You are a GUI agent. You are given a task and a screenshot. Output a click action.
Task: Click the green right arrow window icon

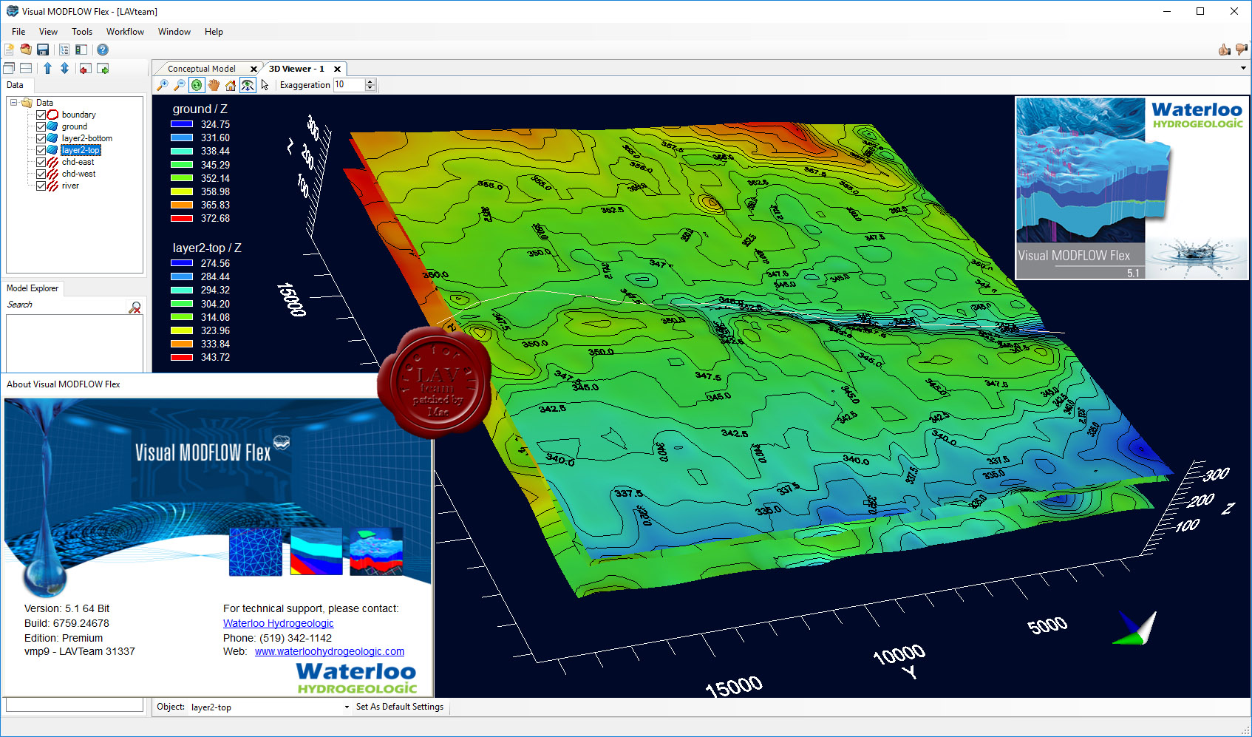(x=103, y=68)
